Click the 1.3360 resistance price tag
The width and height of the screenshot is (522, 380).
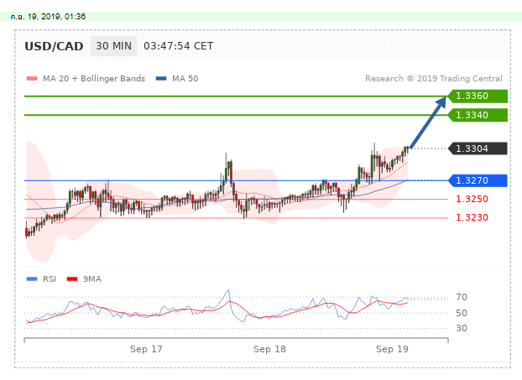click(x=478, y=96)
